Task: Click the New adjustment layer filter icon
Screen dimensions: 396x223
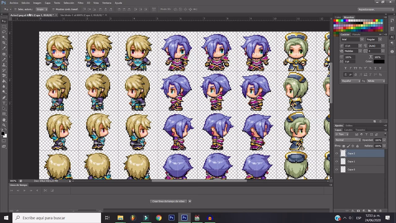Action: tap(362, 134)
